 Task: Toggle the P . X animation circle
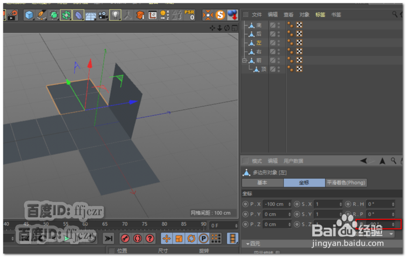tap(245, 204)
